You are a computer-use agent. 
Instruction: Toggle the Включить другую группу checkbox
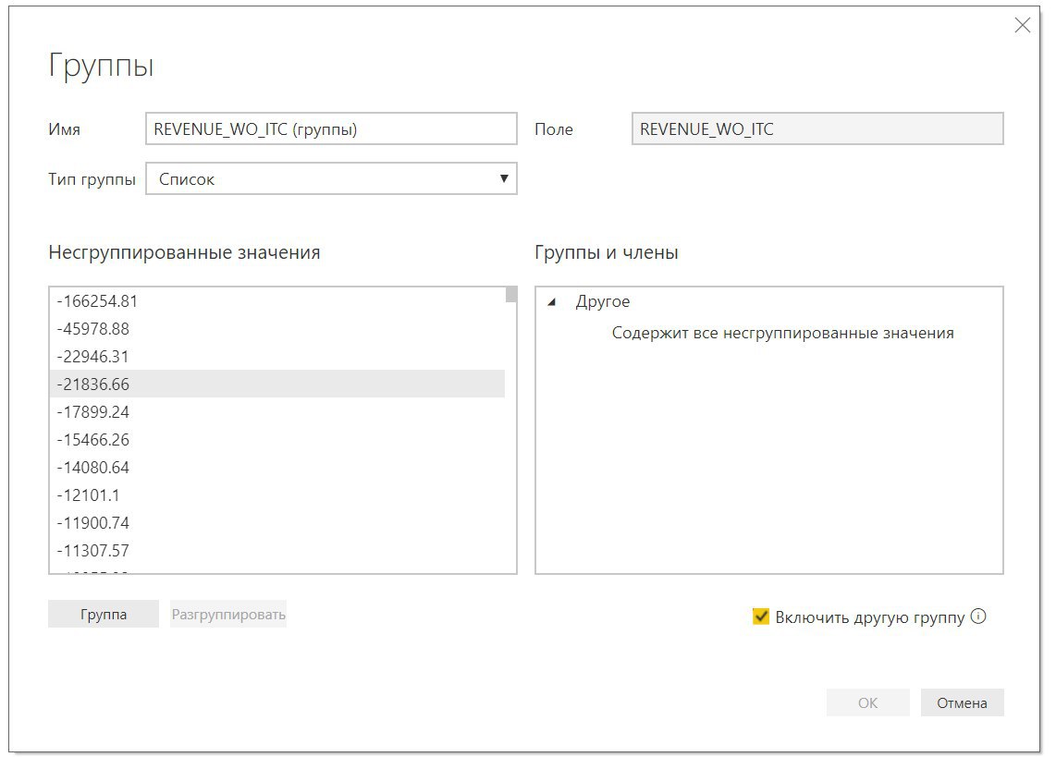click(761, 617)
